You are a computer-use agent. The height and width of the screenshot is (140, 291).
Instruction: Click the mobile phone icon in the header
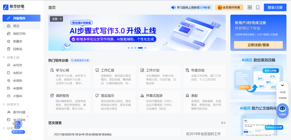[x=258, y=8]
